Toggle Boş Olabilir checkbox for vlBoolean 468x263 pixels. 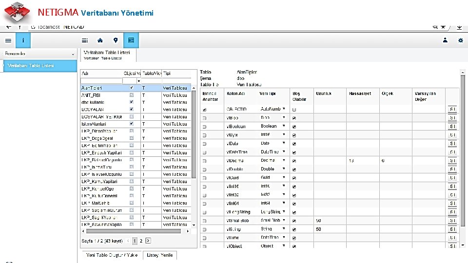click(x=294, y=127)
